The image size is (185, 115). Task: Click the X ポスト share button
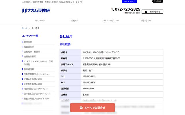point(158,1)
